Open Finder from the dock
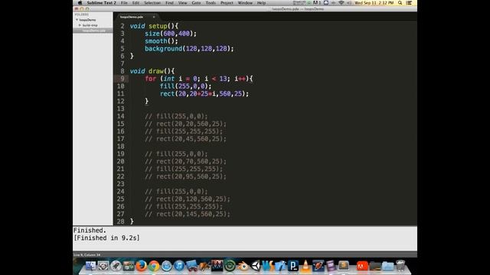The width and height of the screenshot is (490, 275). click(90, 266)
